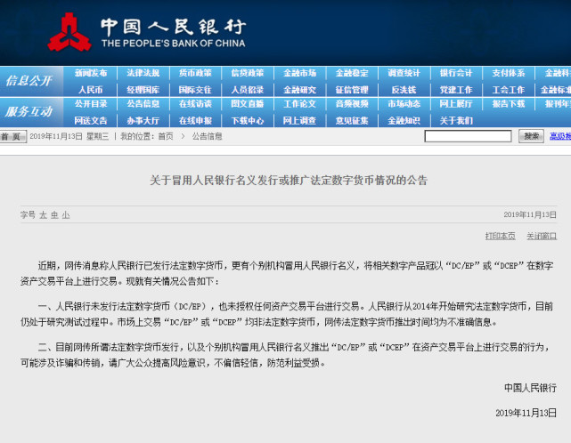This screenshot has width=571, height=443.
Task: Select 银行会计 in the navigation bar
Action: point(456,73)
